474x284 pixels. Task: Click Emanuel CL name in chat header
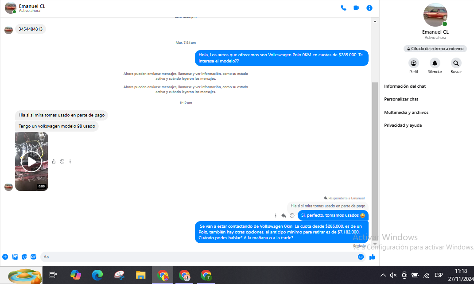[x=32, y=6]
